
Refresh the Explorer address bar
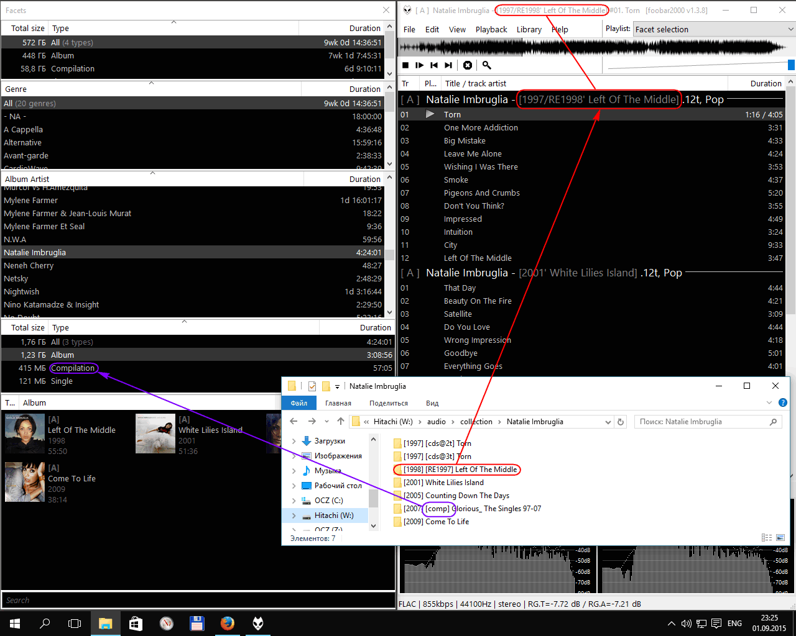[620, 422]
